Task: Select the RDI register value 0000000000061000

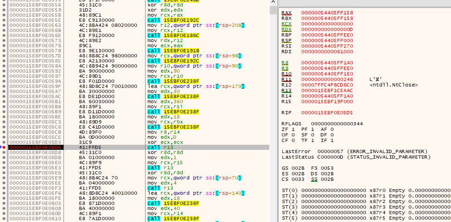Action: (x=327, y=52)
